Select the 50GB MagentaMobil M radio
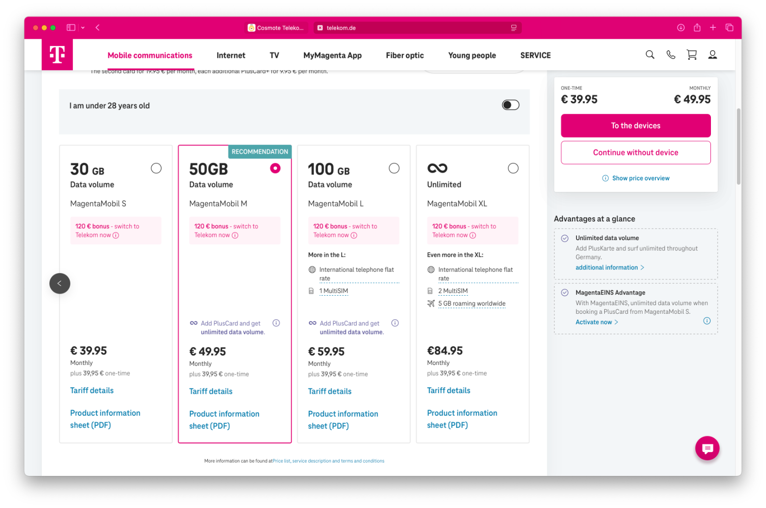This screenshot has width=766, height=508. click(x=275, y=168)
